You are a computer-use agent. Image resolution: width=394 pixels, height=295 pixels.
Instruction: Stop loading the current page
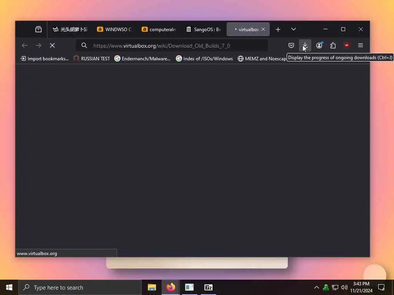pos(52,45)
